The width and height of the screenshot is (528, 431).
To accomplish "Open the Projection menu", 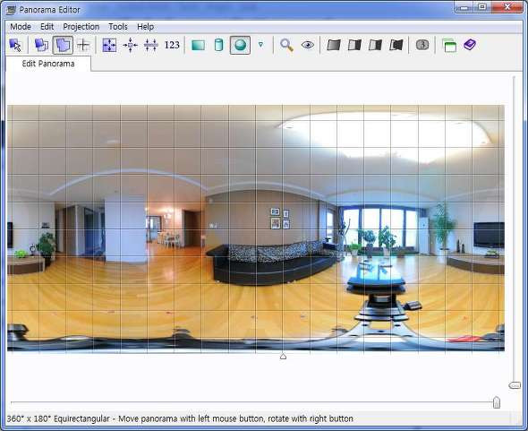I will point(81,27).
